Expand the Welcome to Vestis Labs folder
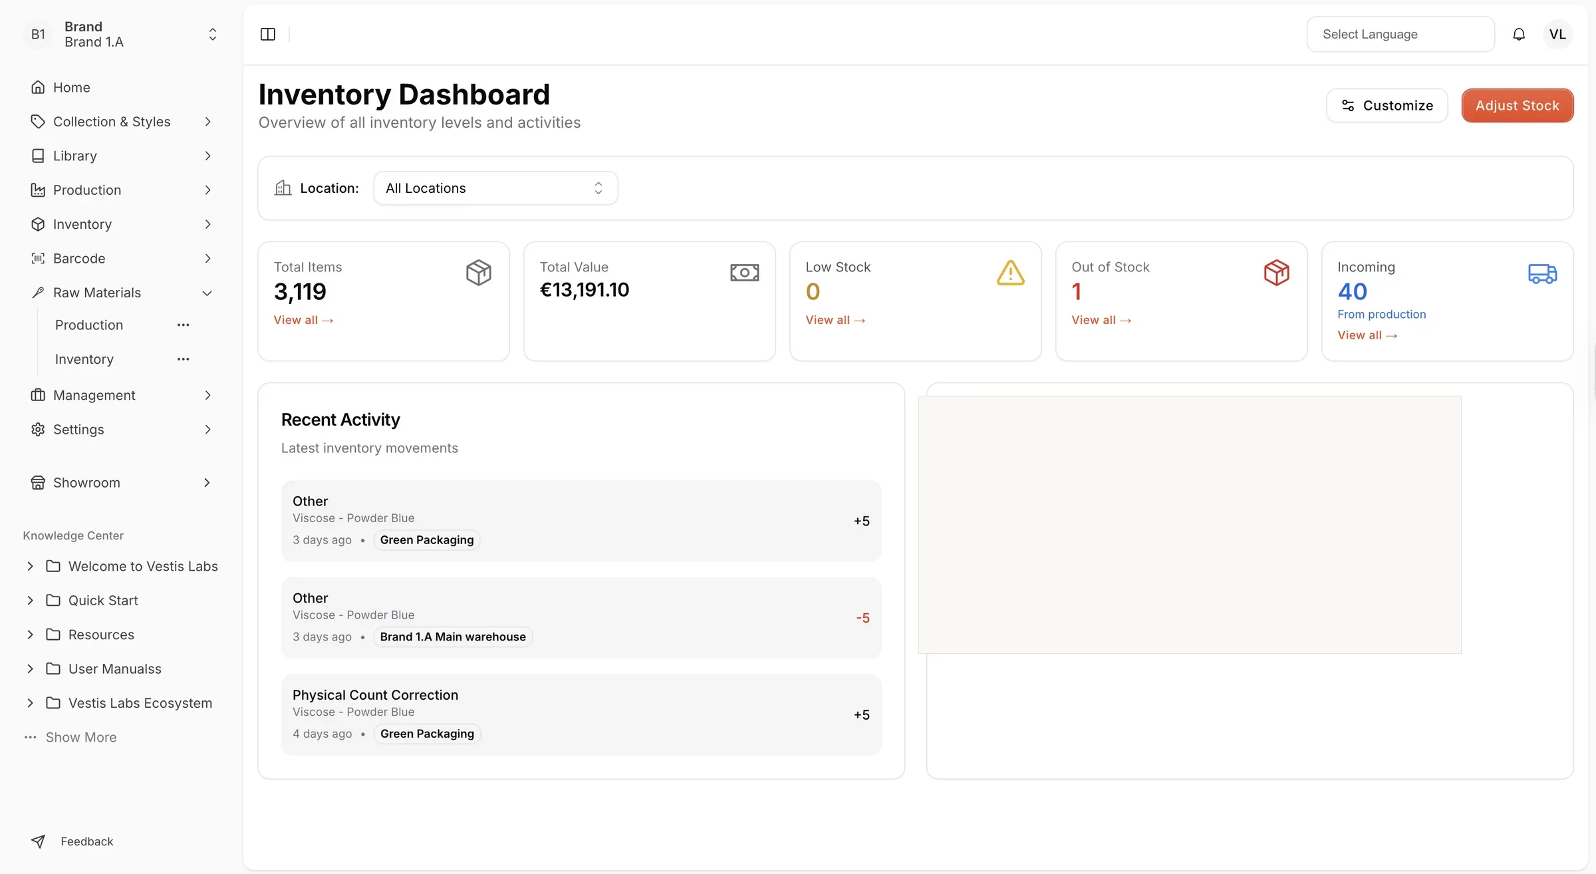 (x=30, y=566)
